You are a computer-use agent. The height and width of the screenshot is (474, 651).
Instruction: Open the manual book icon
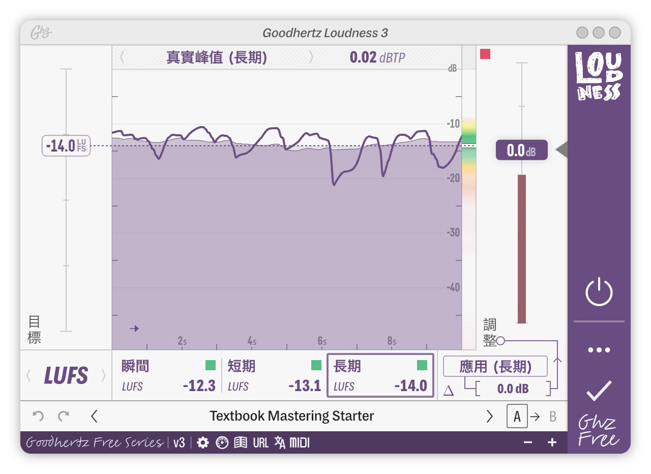(241, 443)
